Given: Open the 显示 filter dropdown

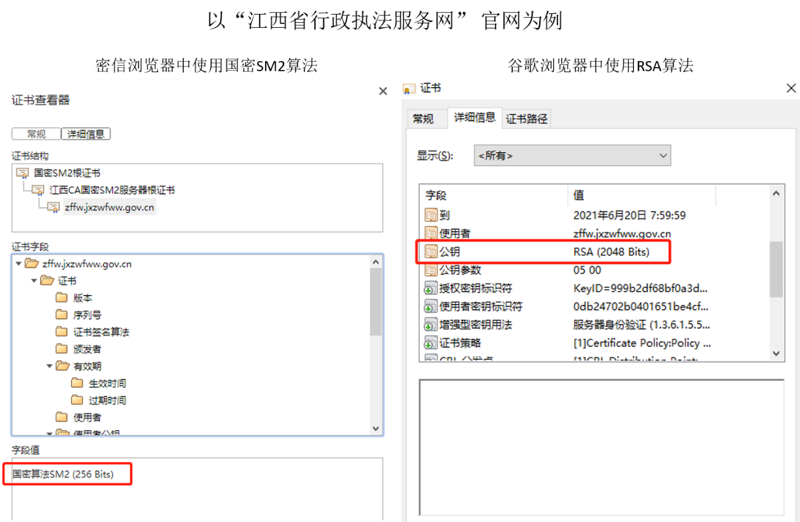Looking at the screenshot, I should point(572,155).
